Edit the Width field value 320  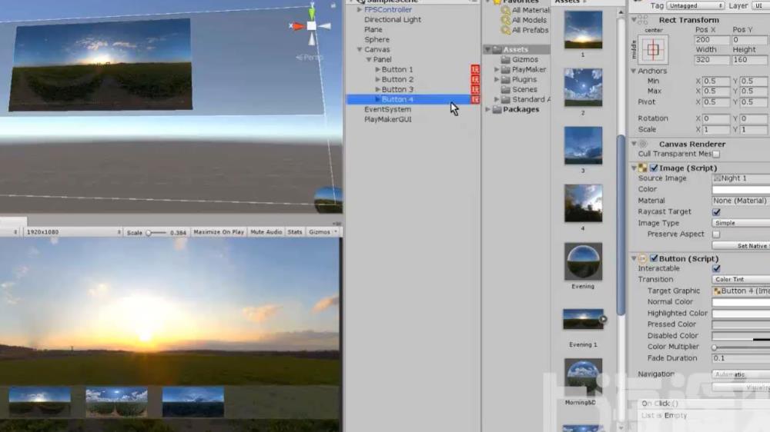coord(711,60)
